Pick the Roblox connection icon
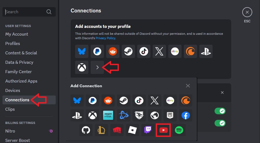 tap(132, 130)
